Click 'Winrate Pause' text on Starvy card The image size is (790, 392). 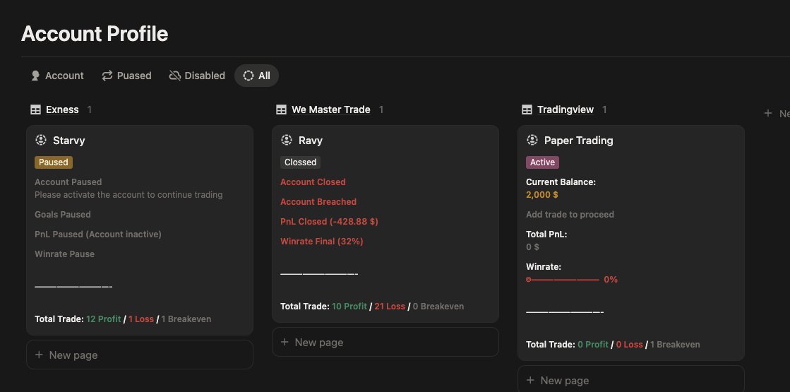click(x=64, y=254)
